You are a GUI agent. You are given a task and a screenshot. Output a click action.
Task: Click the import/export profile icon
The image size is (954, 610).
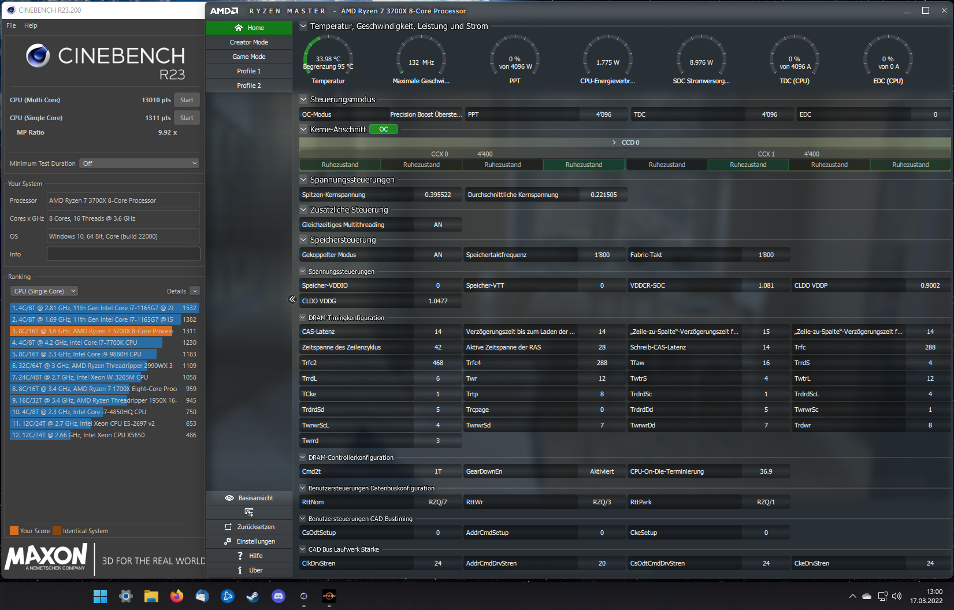(249, 512)
